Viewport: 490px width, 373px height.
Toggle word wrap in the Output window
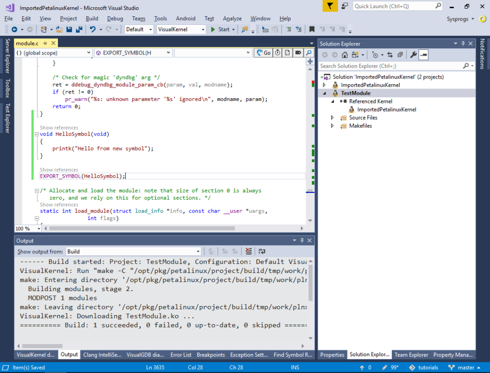tap(260, 251)
